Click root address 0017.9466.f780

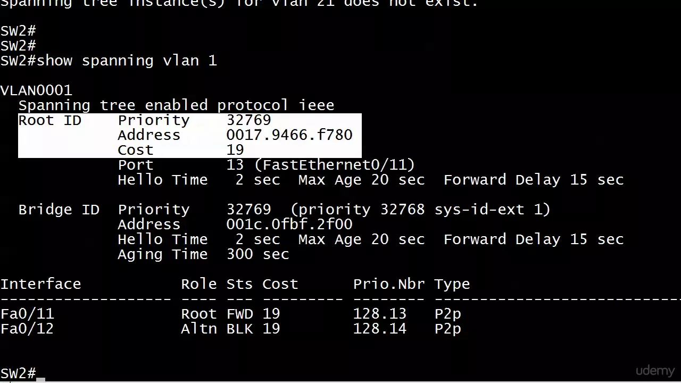(289, 135)
